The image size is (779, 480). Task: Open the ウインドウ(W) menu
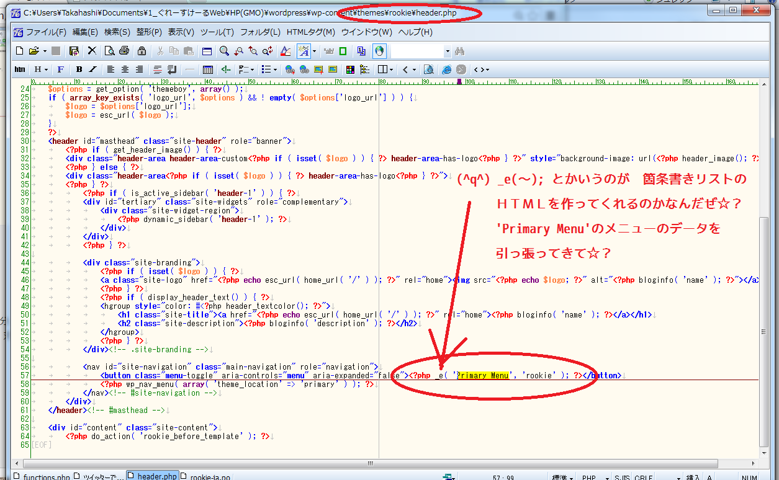pyautogui.click(x=366, y=32)
